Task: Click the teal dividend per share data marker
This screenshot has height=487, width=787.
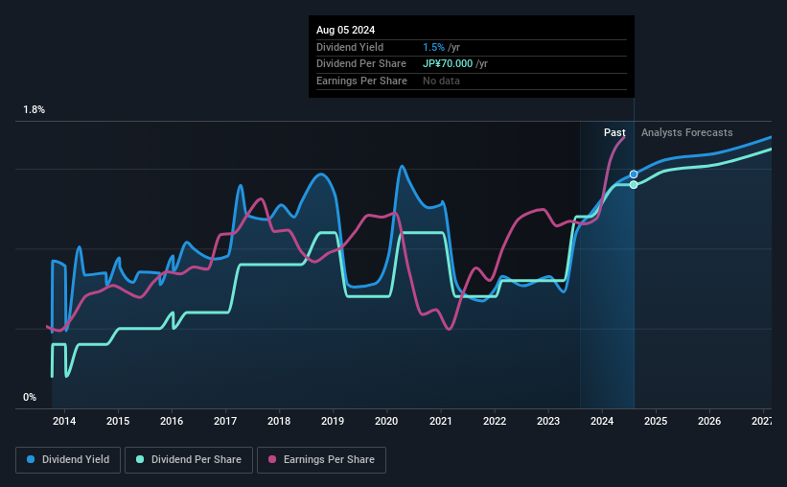Action: pyautogui.click(x=634, y=185)
